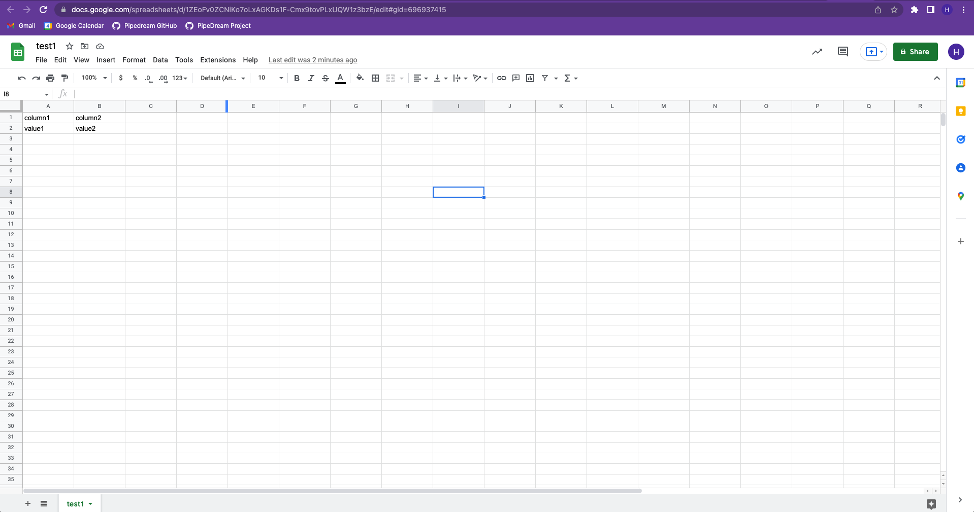This screenshot has height=512, width=974.
Task: Open edit history via last edit link
Action: pos(312,60)
